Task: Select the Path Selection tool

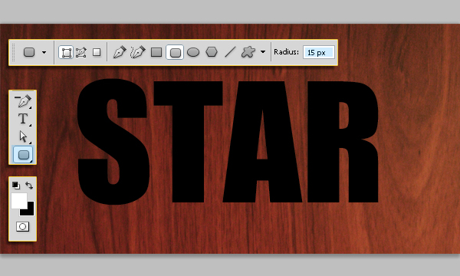Action: point(23,136)
